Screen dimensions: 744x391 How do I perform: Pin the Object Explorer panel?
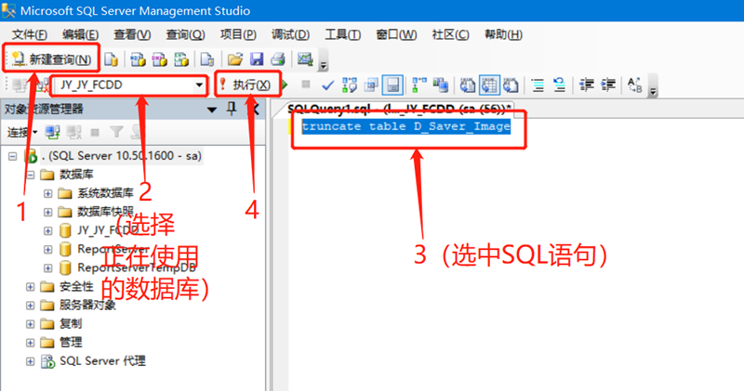coord(232,110)
